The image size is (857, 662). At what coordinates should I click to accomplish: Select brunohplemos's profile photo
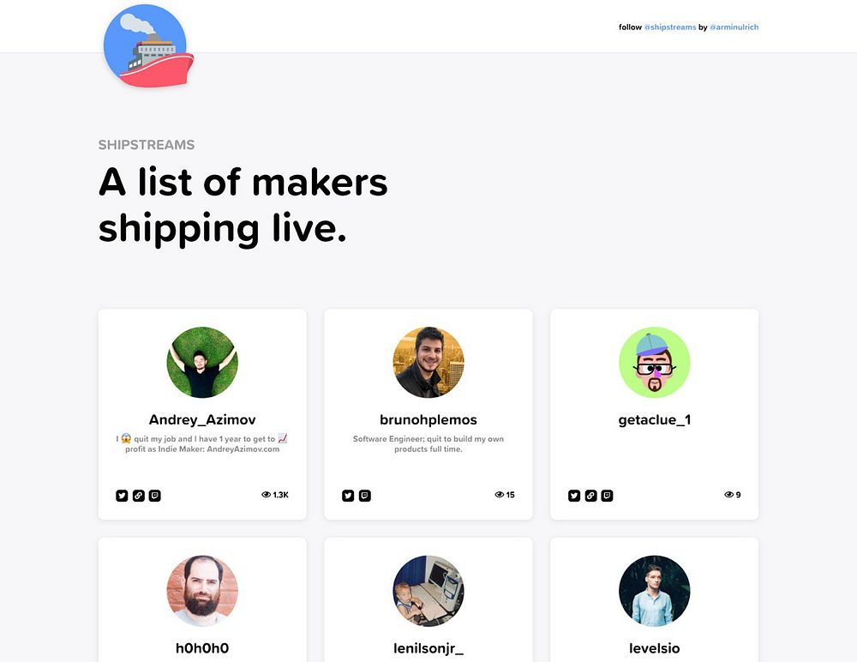(428, 362)
